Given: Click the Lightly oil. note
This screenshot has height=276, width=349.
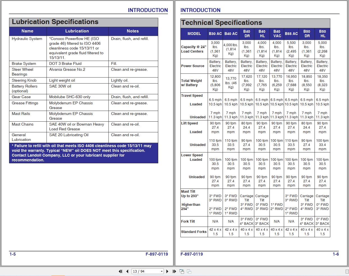Looking at the screenshot, I should point(120,80).
